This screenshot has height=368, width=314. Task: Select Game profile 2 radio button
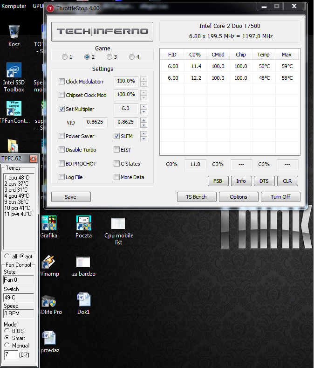click(87, 57)
